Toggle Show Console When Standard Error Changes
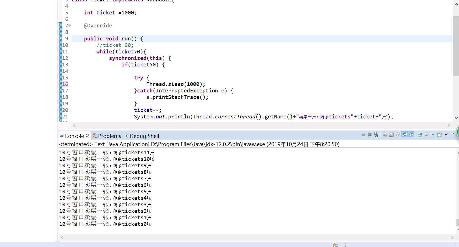Image resolution: width=459 pixels, height=247 pixels. pyautogui.click(x=411, y=135)
